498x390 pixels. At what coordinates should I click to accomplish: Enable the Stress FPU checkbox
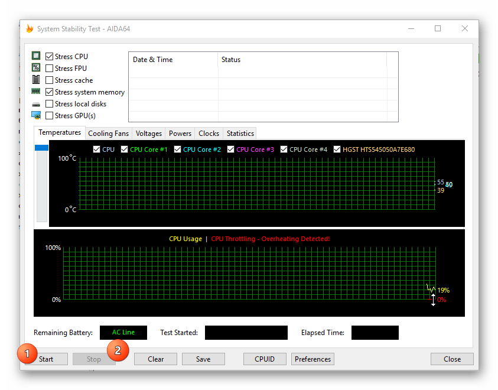(x=49, y=69)
